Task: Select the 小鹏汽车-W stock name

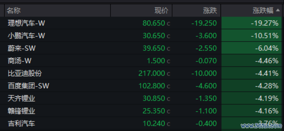Action: 26,36
